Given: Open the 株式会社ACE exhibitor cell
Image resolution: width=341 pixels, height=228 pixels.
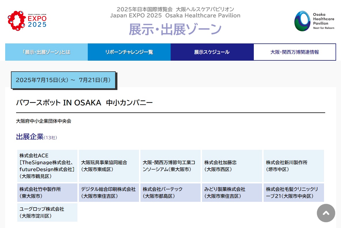Looking at the screenshot, I should pyautogui.click(x=47, y=166).
